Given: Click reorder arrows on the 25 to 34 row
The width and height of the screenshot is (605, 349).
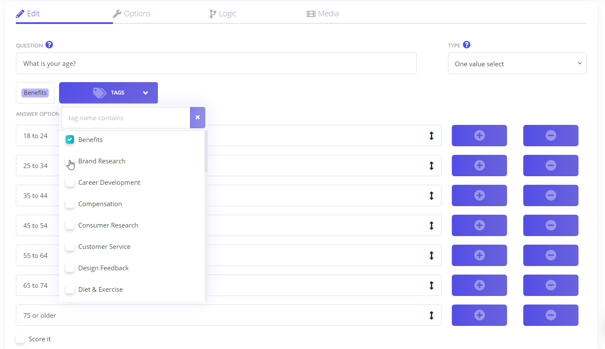Looking at the screenshot, I should pos(431,166).
